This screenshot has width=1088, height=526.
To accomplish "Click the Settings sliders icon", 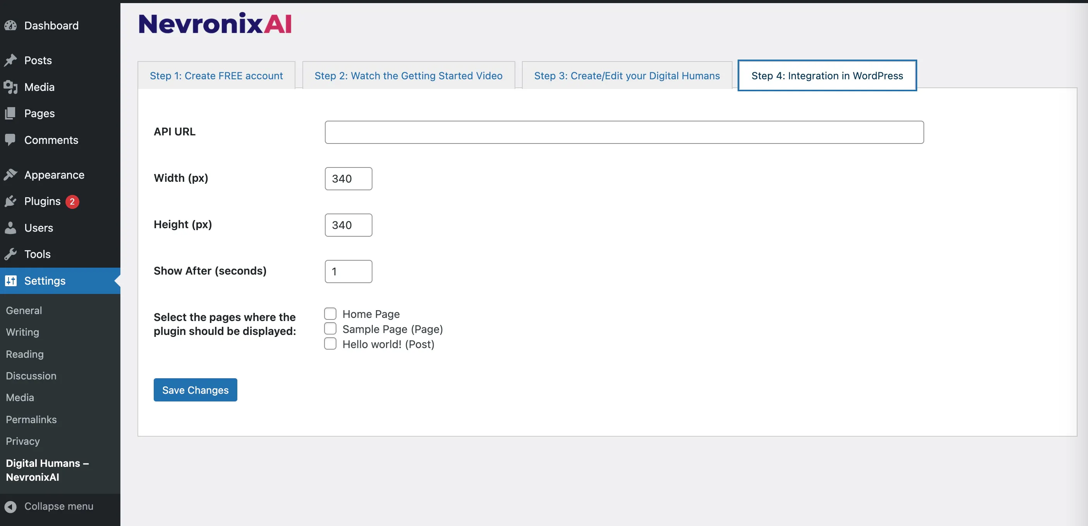I will point(10,280).
